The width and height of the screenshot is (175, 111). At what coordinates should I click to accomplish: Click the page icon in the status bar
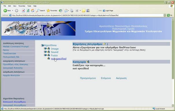2,109
